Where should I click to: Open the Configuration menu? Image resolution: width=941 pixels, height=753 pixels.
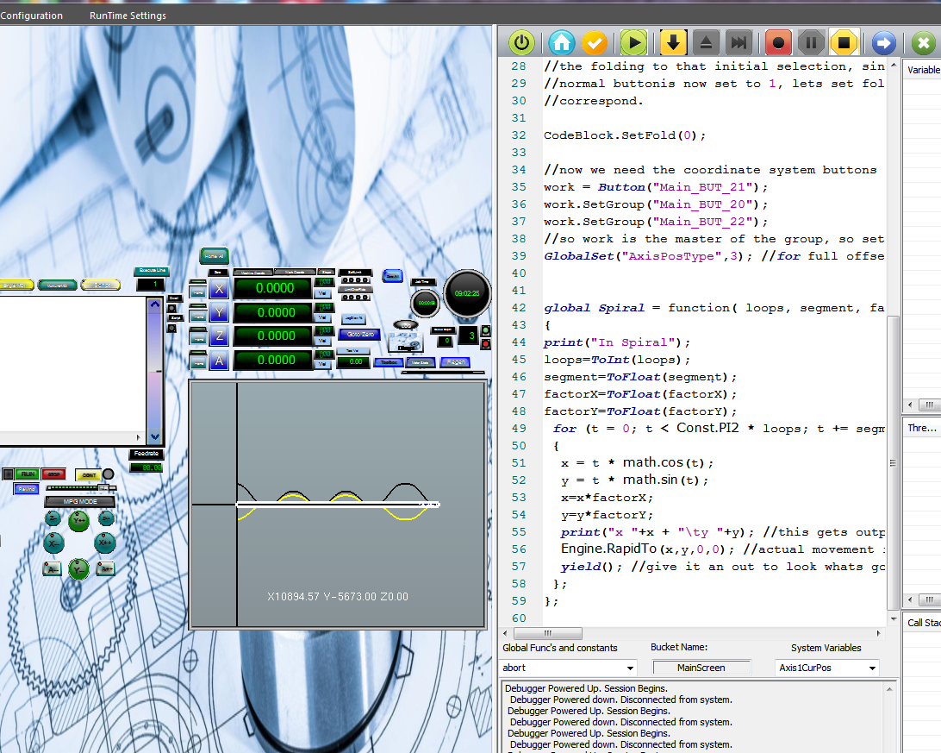[x=31, y=16]
